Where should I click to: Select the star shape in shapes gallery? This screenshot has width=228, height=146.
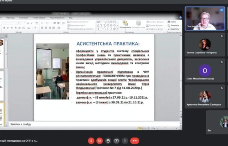(114, 28)
